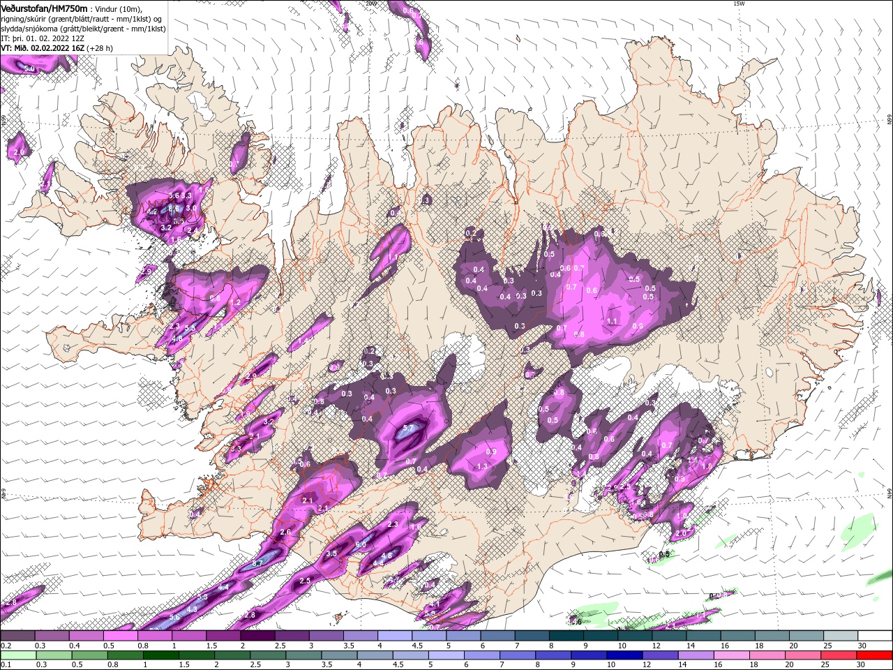893x670 pixels.
Task: Click the '15W' longitude label at top
Action: tap(740, 3)
